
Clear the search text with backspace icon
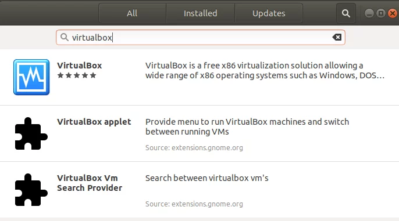[337, 37]
